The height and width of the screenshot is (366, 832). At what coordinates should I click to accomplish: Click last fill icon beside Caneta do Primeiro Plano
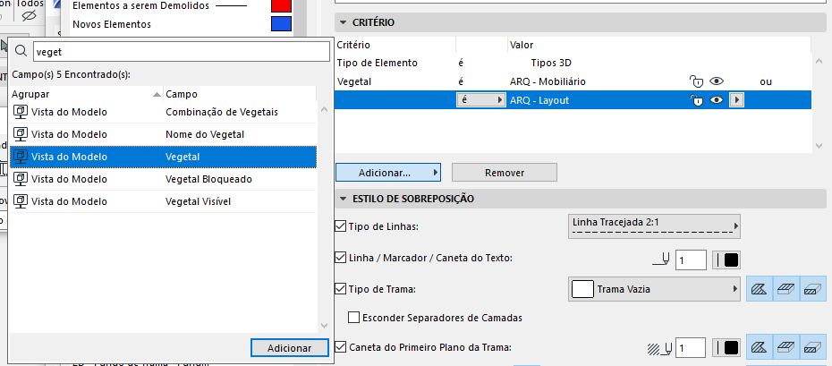click(x=813, y=348)
